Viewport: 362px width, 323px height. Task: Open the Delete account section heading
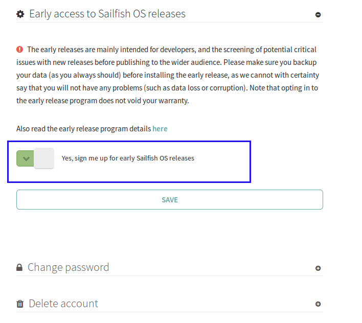63,304
